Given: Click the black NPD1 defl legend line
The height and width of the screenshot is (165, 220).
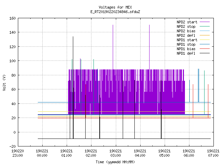Looking at the screenshot, I should coord(205,53).
